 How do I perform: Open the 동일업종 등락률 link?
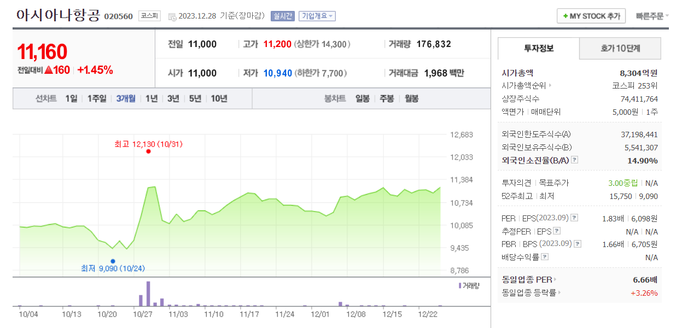point(531,292)
